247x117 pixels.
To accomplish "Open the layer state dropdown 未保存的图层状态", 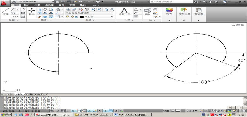I will (x=89, y=13).
